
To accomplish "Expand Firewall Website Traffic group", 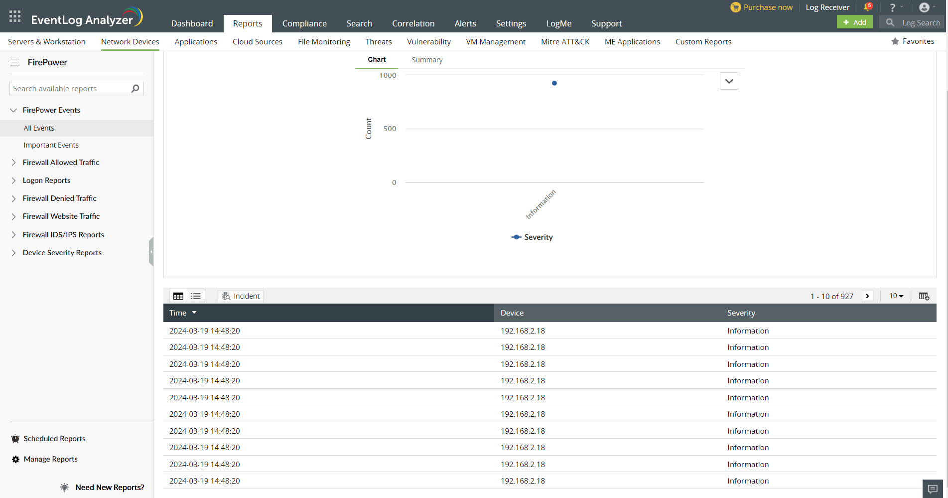I will [x=13, y=216].
